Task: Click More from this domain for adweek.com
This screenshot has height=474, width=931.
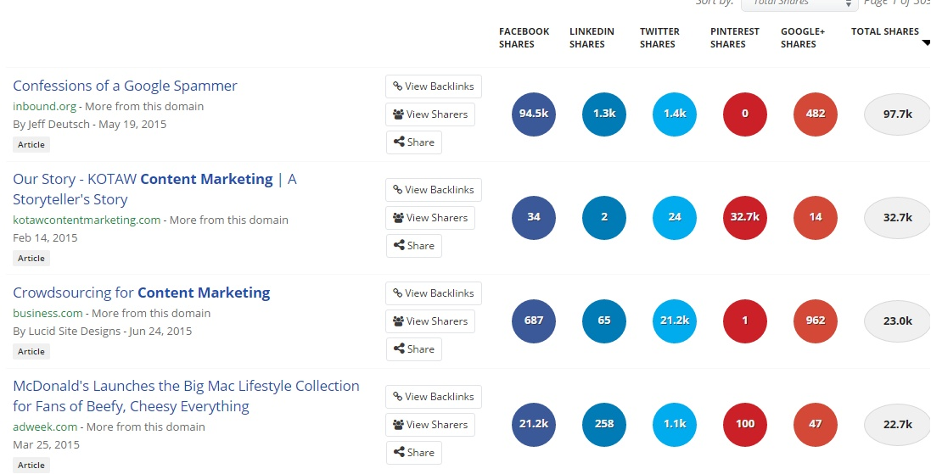Action: 145,427
